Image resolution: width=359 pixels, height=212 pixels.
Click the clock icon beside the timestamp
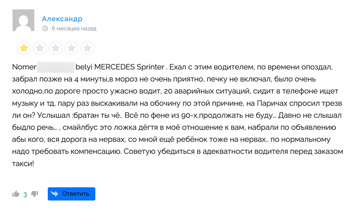(45, 28)
